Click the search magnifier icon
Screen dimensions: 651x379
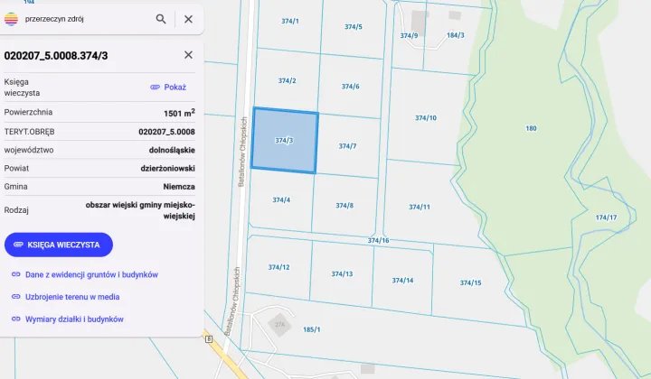click(161, 19)
